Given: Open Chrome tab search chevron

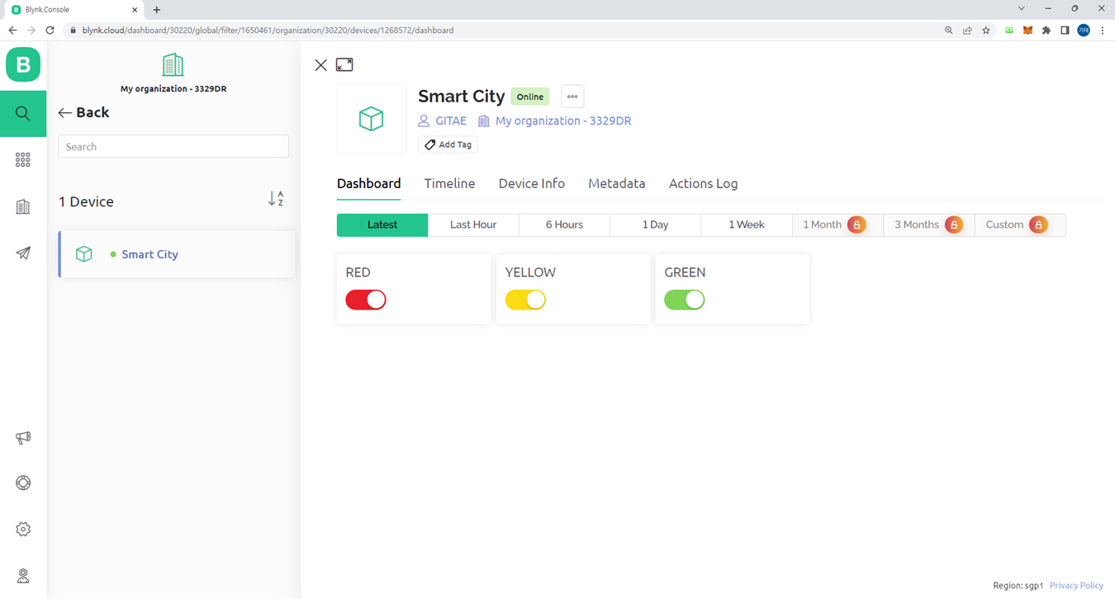Looking at the screenshot, I should click(1022, 9).
